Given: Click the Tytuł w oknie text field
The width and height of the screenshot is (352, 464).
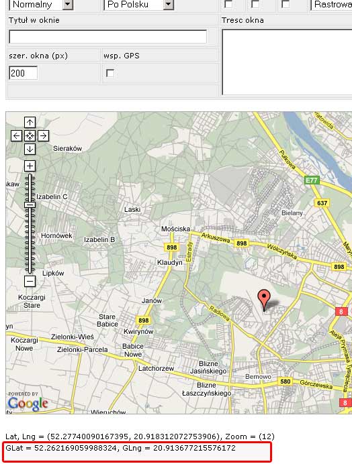Looking at the screenshot, I should [x=108, y=37].
